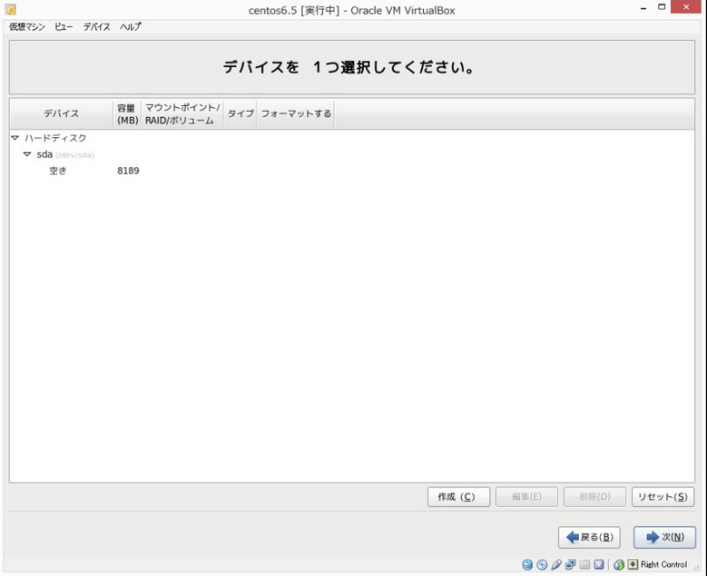The image size is (707, 576).
Task: Click the 作成 (C) button
Action: pyautogui.click(x=458, y=497)
